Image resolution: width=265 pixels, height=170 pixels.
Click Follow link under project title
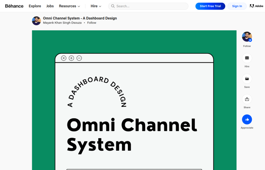[92, 23]
